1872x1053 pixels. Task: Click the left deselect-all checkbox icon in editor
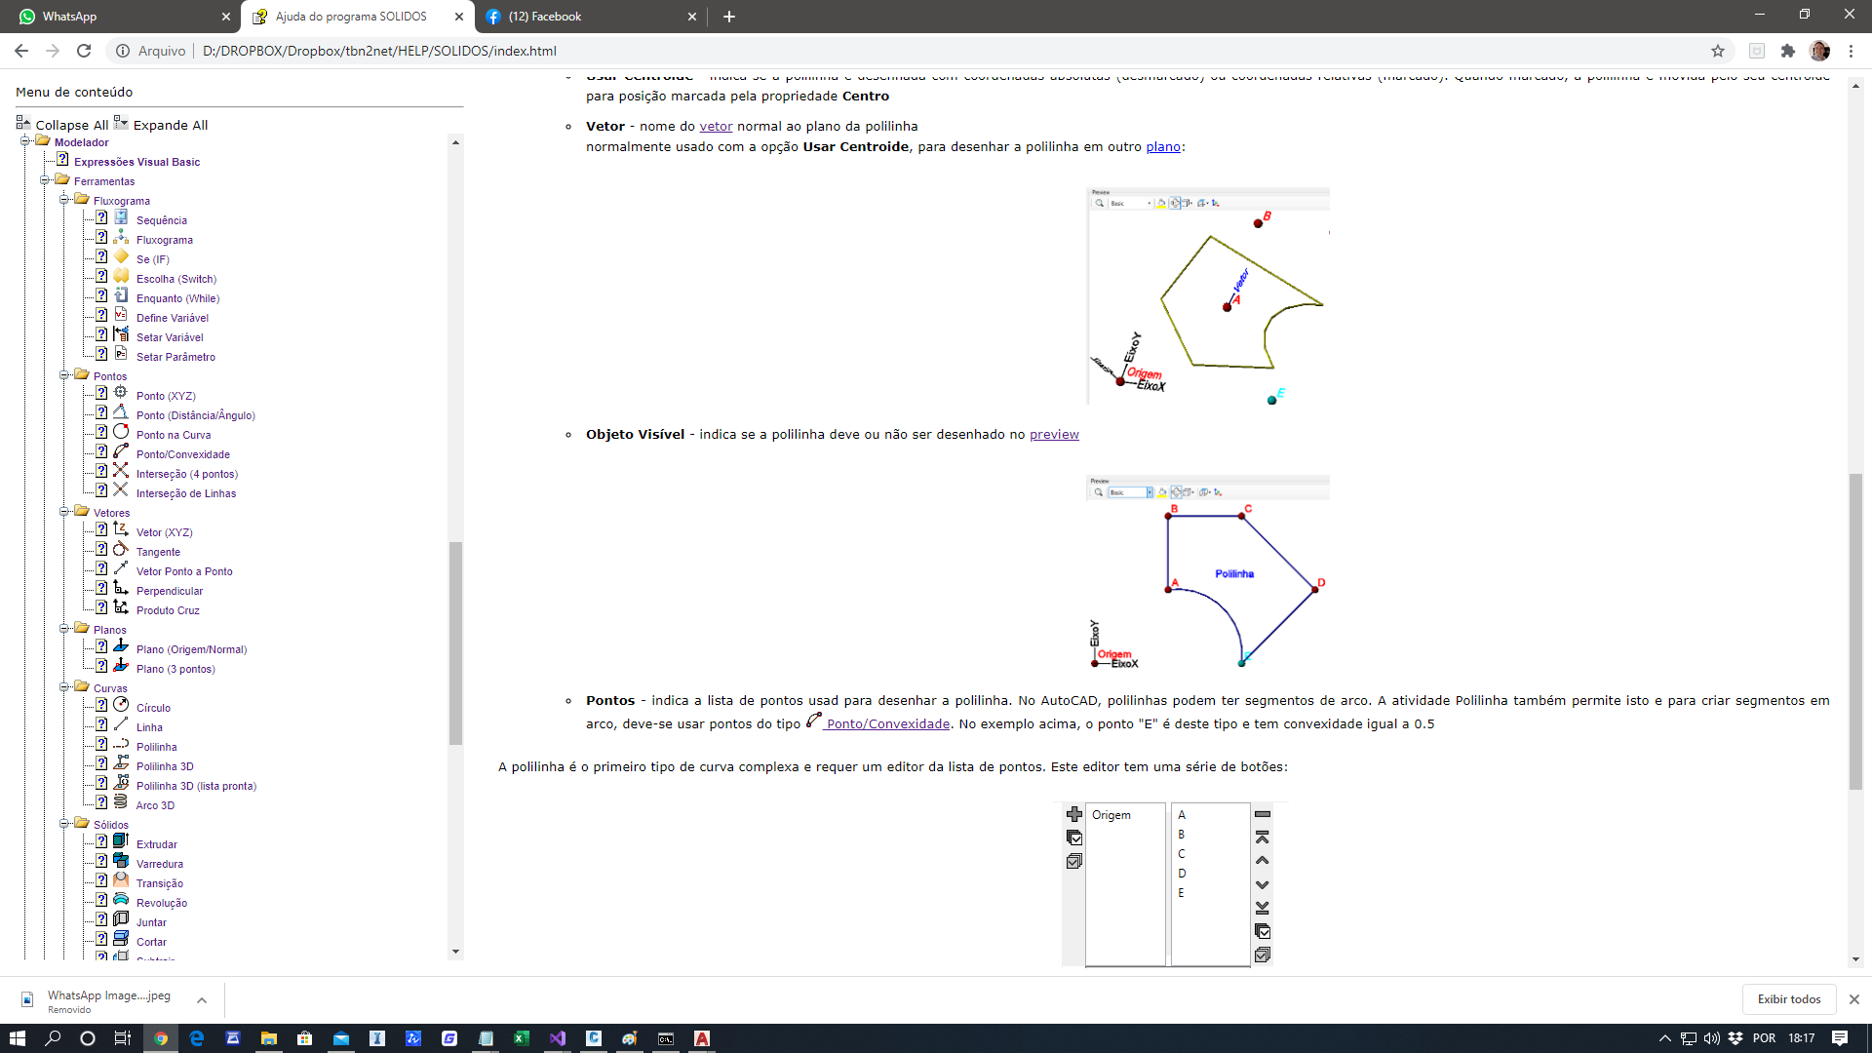point(1074,861)
